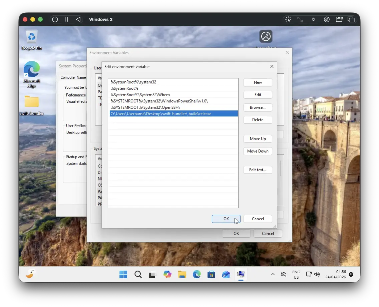The height and width of the screenshot is (307, 379).
Task: Launch Copilot from the taskbar
Action: coord(167,274)
